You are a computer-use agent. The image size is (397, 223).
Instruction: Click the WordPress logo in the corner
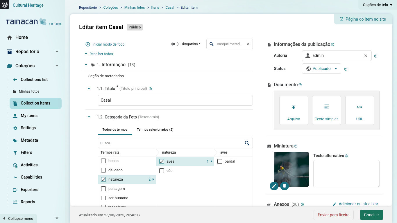(4, 4)
